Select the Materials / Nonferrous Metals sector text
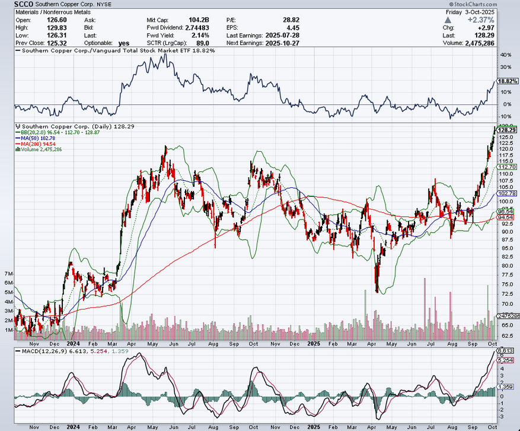The width and height of the screenshot is (520, 431). tap(53, 12)
